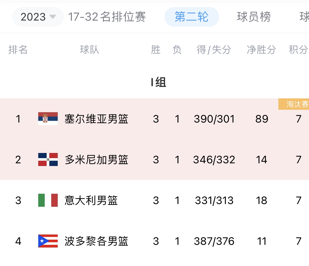Screen dimensions: 309x266
Task: Open the 2023 year dropdown
Action: click(38, 17)
